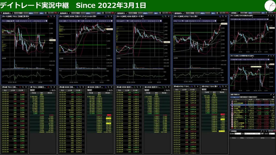The image size is (276, 155).
Task: Click search icon in 225 futures chart header
Action: click(271, 56)
